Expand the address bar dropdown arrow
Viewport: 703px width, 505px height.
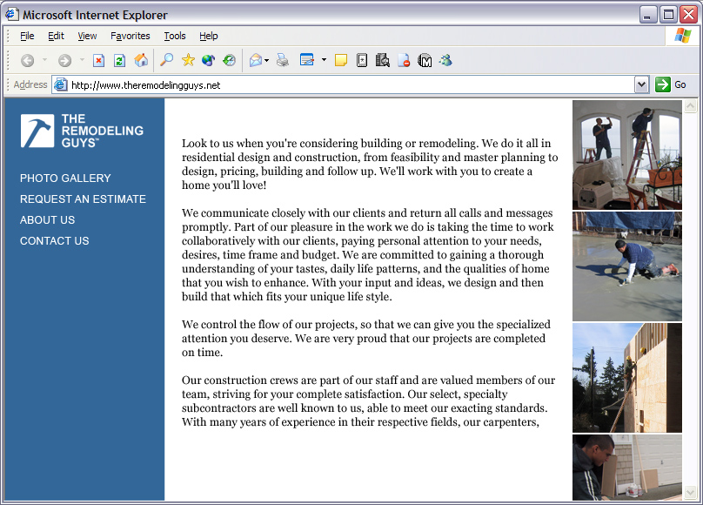click(642, 84)
